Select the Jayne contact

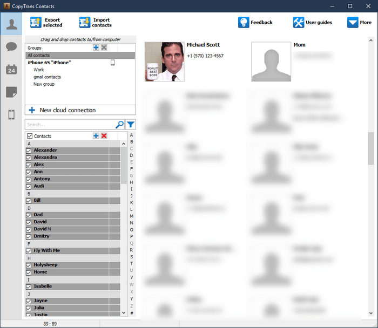[73, 301]
